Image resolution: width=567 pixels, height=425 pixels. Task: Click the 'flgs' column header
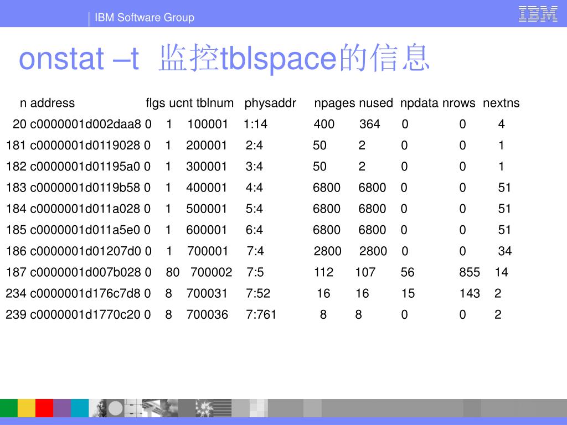(x=156, y=103)
